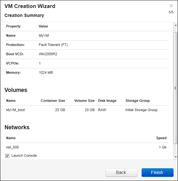
Task: Click the scrollbar down arrow
Action: coord(176,157)
